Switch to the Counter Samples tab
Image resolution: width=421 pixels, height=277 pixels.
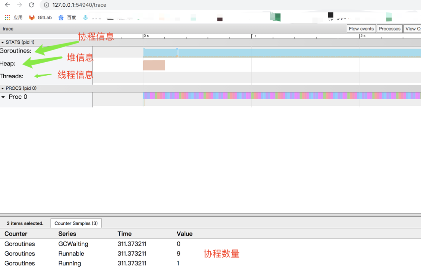(x=76, y=223)
